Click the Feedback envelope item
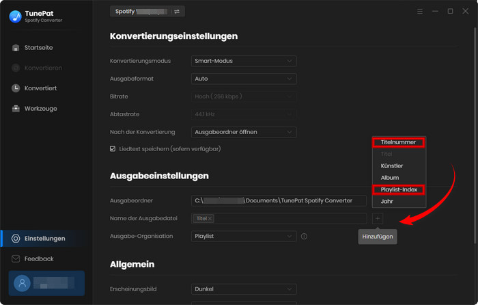Image resolution: width=478 pixels, height=305 pixels. [38, 258]
